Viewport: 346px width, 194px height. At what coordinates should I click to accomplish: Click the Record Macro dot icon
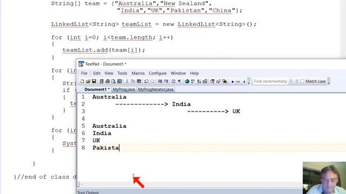(232, 81)
